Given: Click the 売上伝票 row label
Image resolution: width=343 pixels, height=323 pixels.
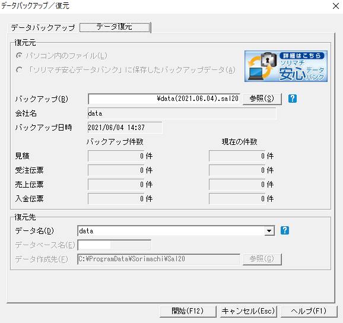Looking at the screenshot, I should [x=29, y=185].
